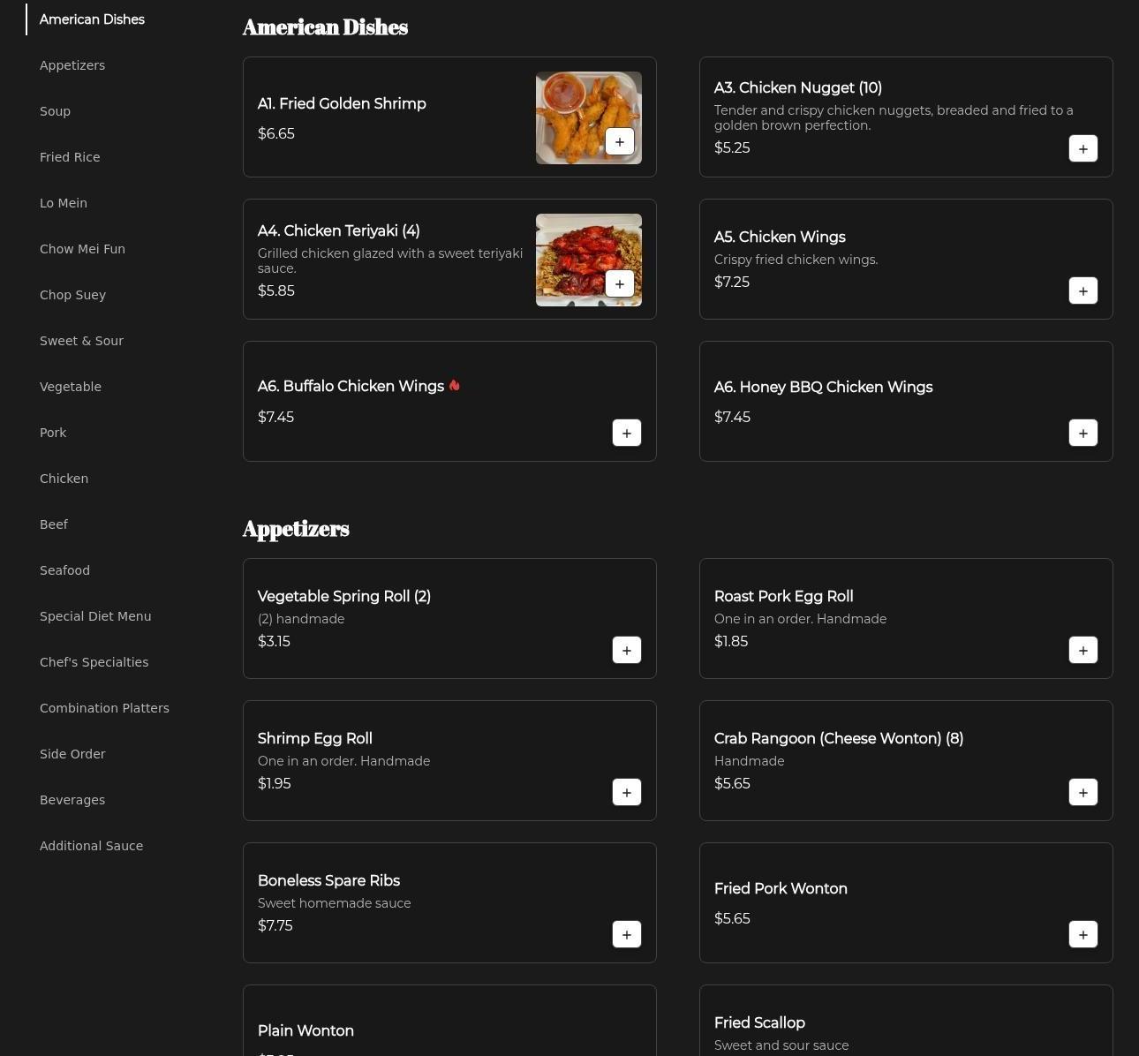
Task: Select Side Order in the sidebar
Action: (72, 754)
